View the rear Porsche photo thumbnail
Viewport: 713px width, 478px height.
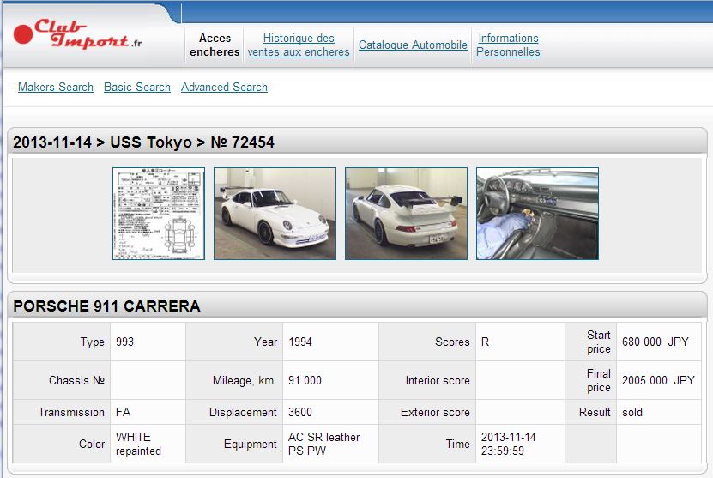[406, 214]
